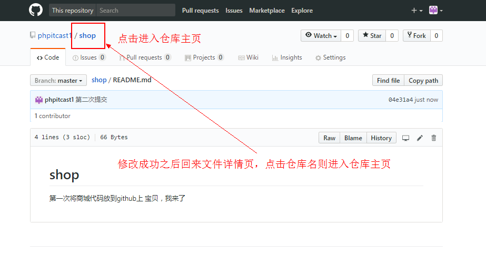Image resolution: width=486 pixels, height=262 pixels.
Task: Switch to the Issues tab
Action: pos(88,57)
